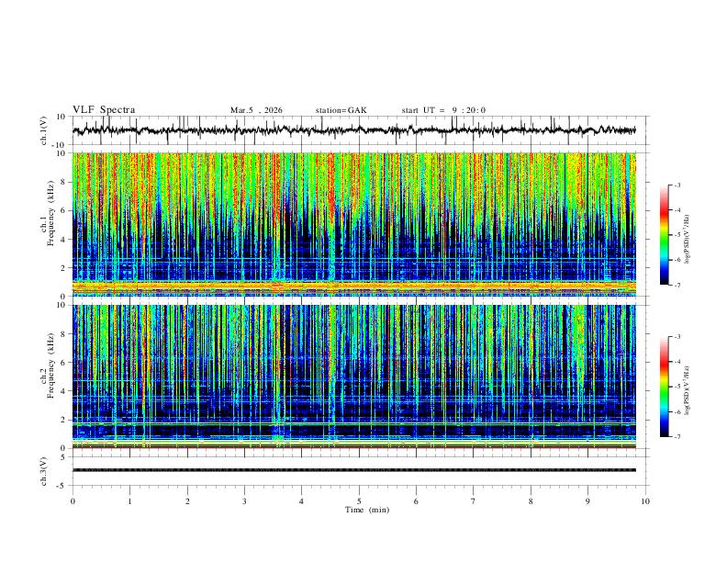The height and width of the screenshot is (562, 727).
Task: Click the "6" tick on the time axis
Action: [x=416, y=501]
